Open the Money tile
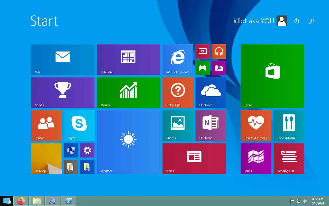The width and height of the screenshot is (329, 206). point(129,93)
